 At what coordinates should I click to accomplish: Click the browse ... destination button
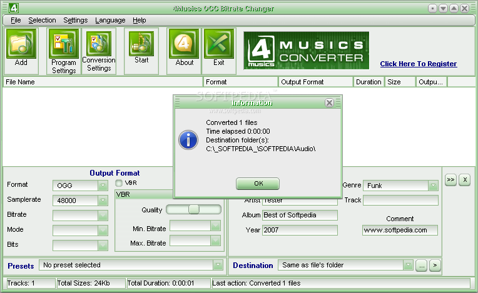(421, 266)
